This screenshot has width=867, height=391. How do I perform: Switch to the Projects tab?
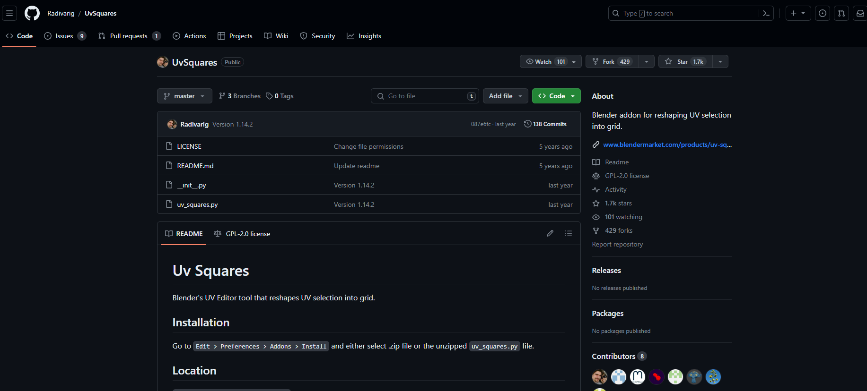point(235,36)
